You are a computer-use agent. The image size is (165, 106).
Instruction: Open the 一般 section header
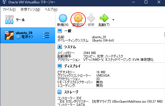68,31
